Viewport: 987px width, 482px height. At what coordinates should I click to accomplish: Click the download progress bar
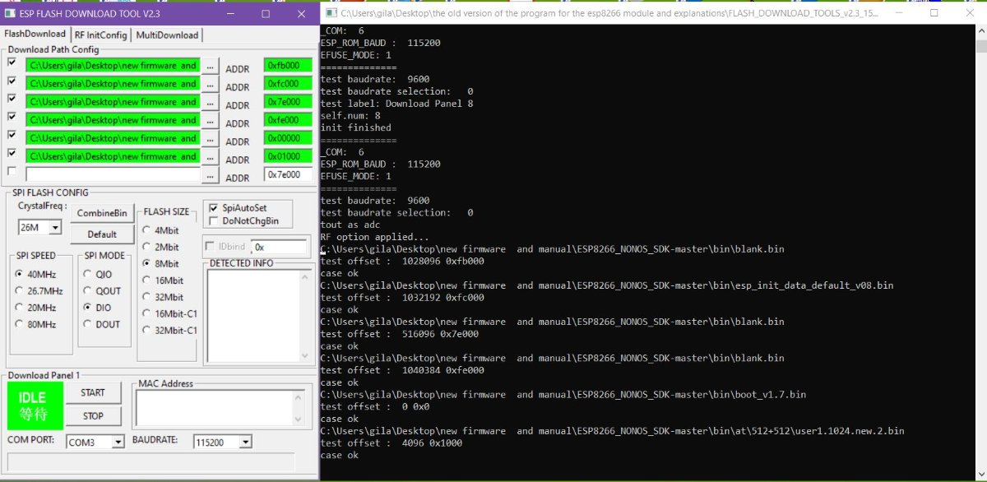tap(151, 462)
